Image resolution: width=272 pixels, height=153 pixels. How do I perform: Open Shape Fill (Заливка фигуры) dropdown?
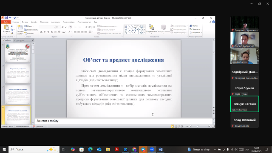point(179,26)
